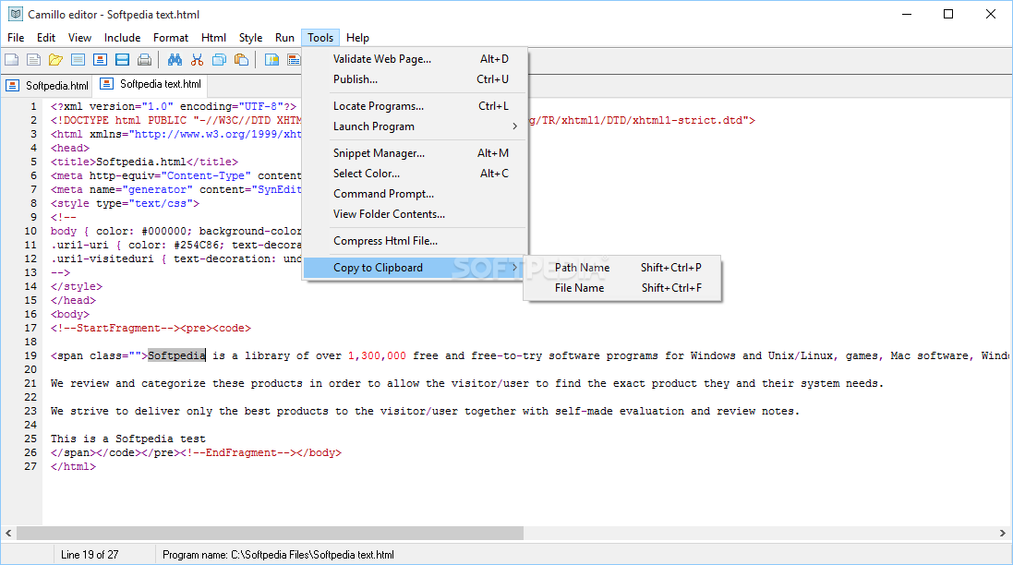Screen dimensions: 1013x565
Task: Click the red number 1,300,000 in line 19
Action: click(378, 355)
